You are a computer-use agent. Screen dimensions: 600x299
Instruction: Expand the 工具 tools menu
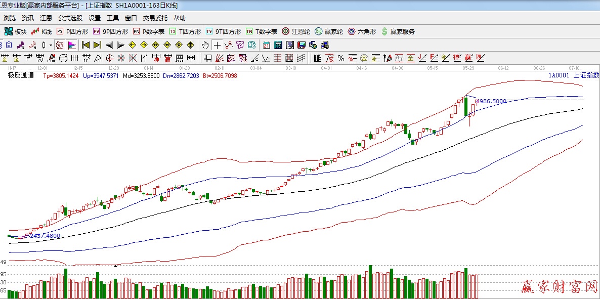coord(113,18)
